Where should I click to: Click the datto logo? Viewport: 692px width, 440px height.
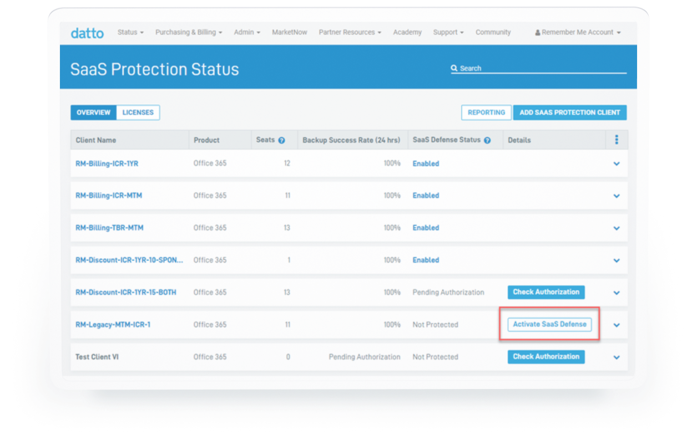point(87,33)
